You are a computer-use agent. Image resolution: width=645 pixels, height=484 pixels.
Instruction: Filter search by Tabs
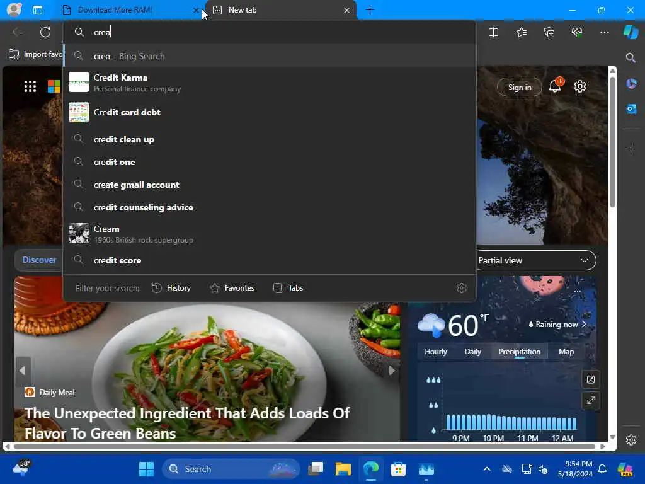pos(288,288)
